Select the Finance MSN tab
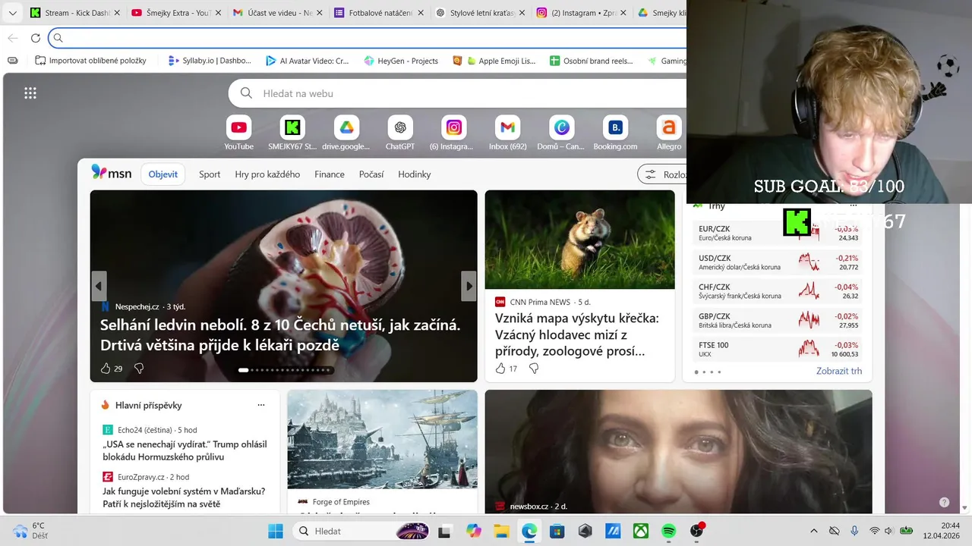Screen dimensions: 972x546 click(330, 174)
